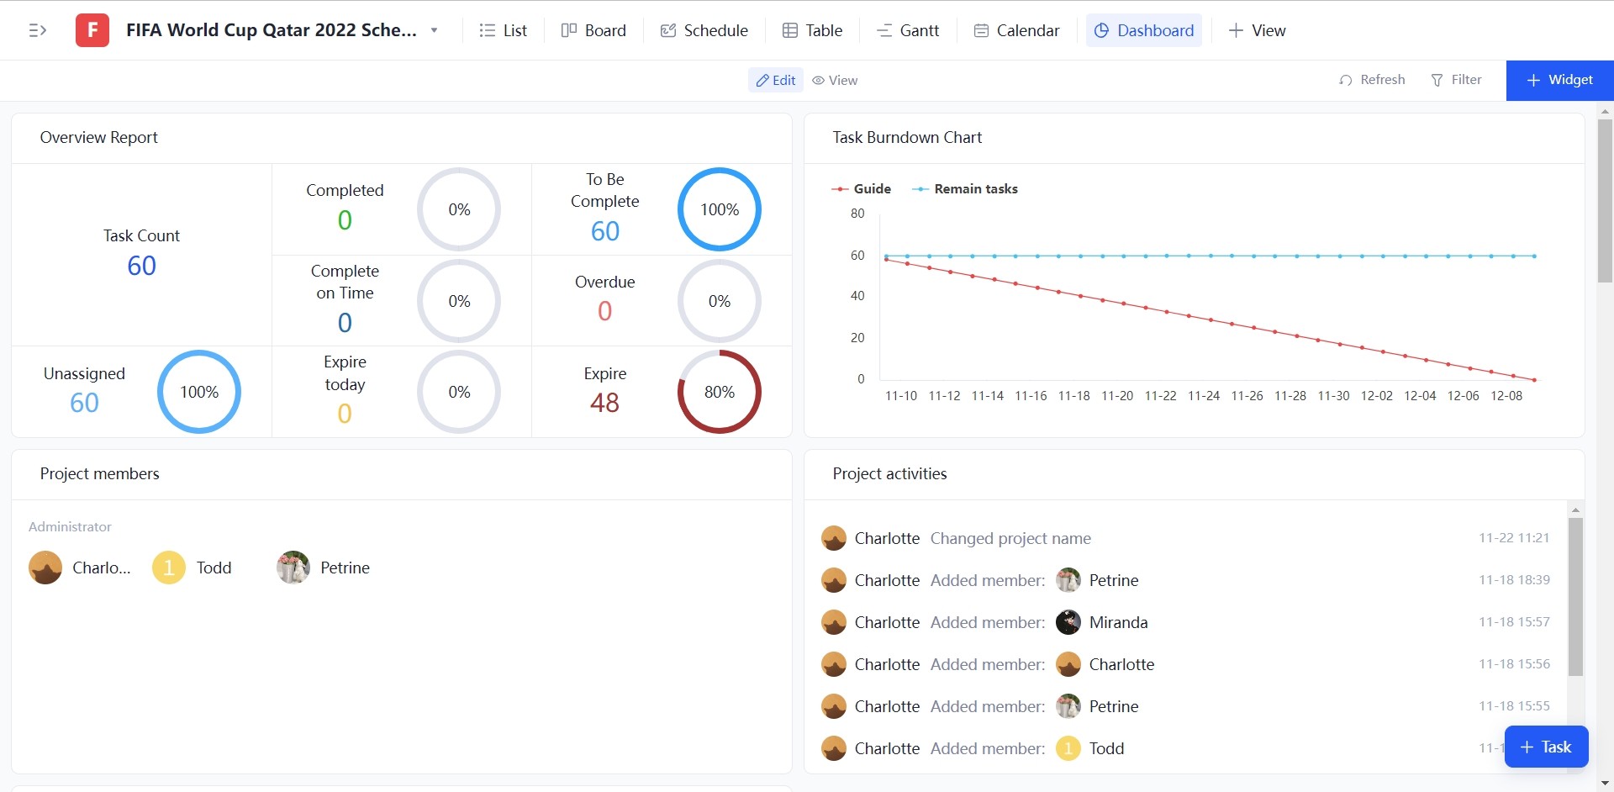Viewport: 1614px width, 792px height.
Task: Switch to Table view via its grid icon
Action: 791,30
